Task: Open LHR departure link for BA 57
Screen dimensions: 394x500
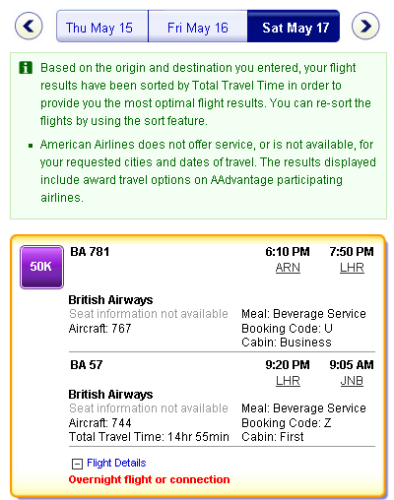Action: pos(288,381)
